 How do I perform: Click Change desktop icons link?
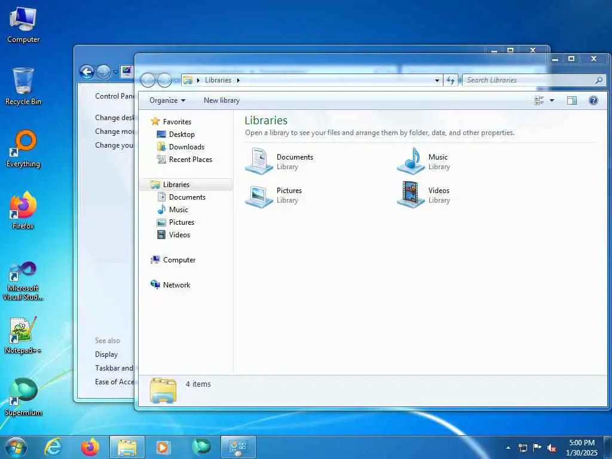(x=115, y=118)
